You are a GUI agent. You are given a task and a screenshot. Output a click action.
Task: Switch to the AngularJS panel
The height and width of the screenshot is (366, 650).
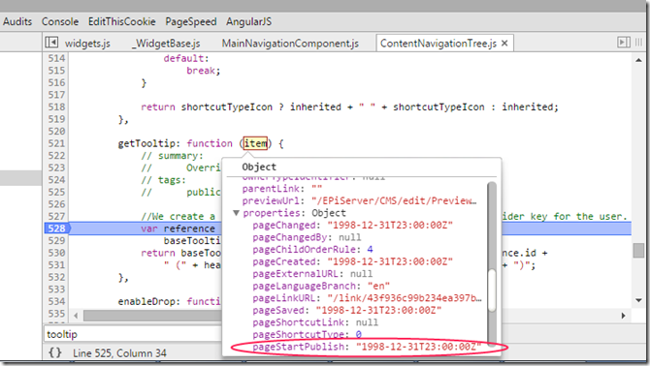pos(248,21)
